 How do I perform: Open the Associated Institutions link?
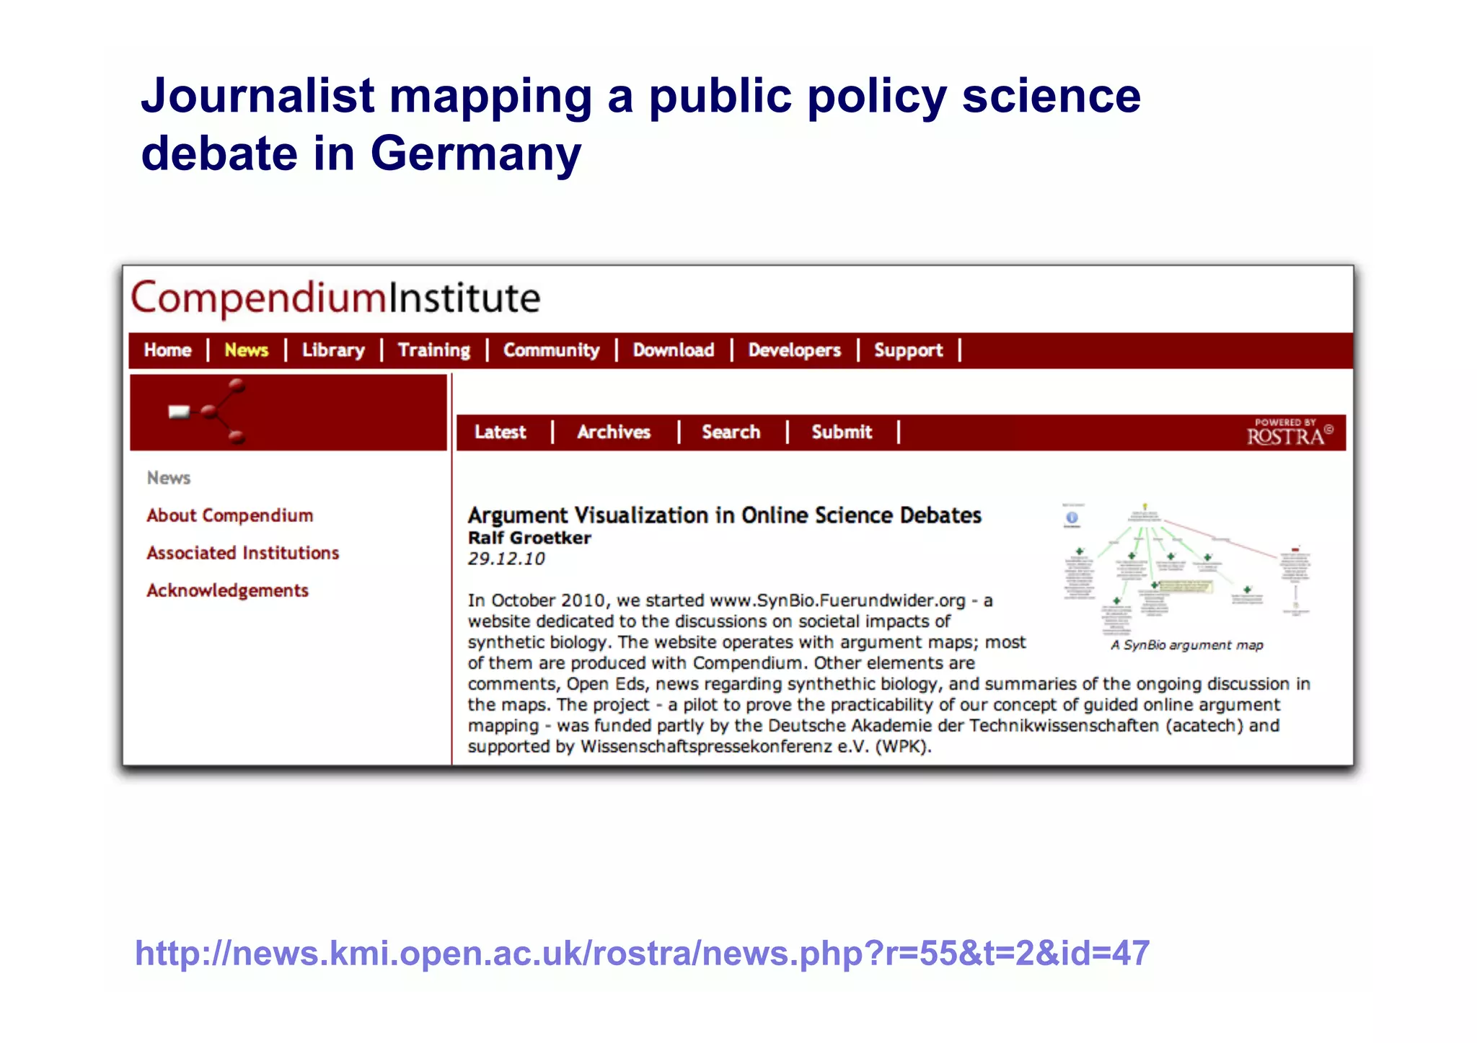[242, 553]
